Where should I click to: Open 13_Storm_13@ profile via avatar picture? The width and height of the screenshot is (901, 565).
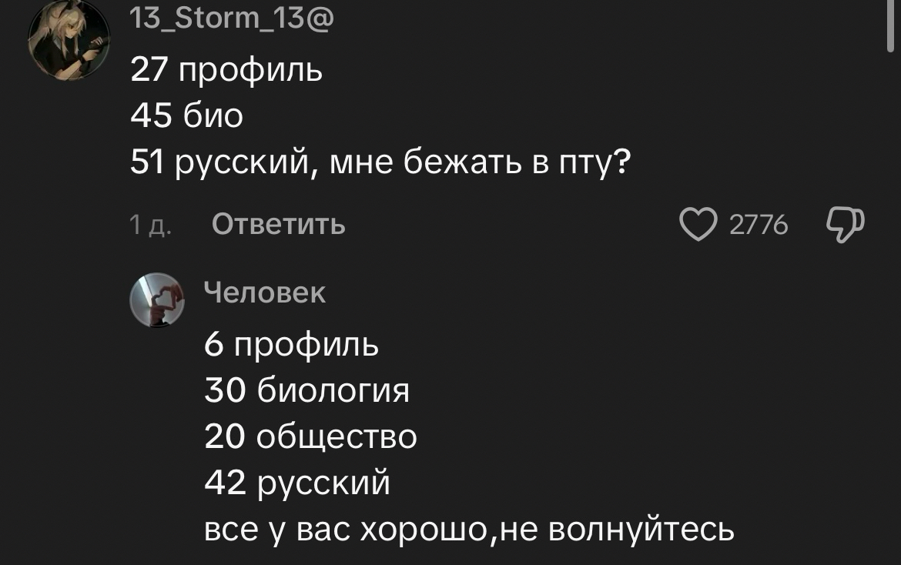[68, 40]
